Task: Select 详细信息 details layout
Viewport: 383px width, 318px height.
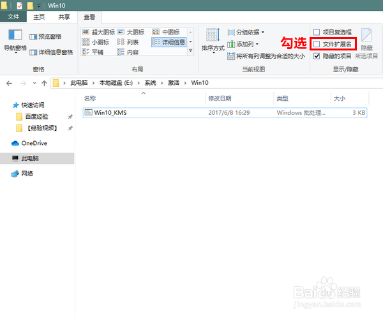Action: [x=169, y=42]
